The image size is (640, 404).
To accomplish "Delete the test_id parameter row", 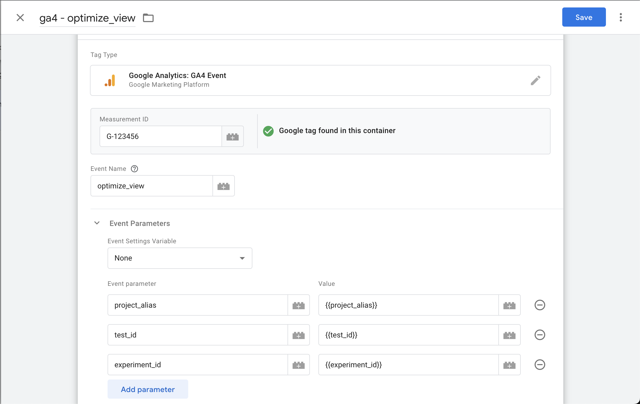I will (540, 335).
